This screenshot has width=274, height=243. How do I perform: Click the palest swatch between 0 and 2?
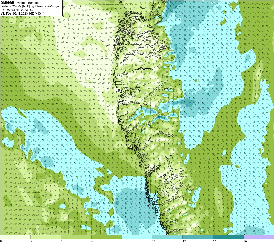click(x=15, y=237)
